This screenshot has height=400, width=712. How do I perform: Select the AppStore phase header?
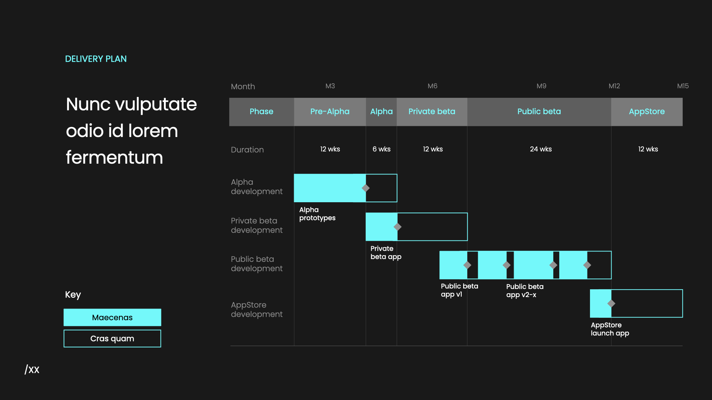[647, 111]
